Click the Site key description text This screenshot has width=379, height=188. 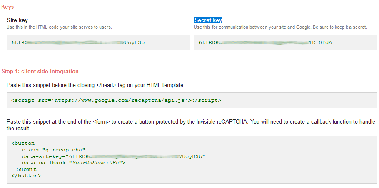[x=59, y=27]
